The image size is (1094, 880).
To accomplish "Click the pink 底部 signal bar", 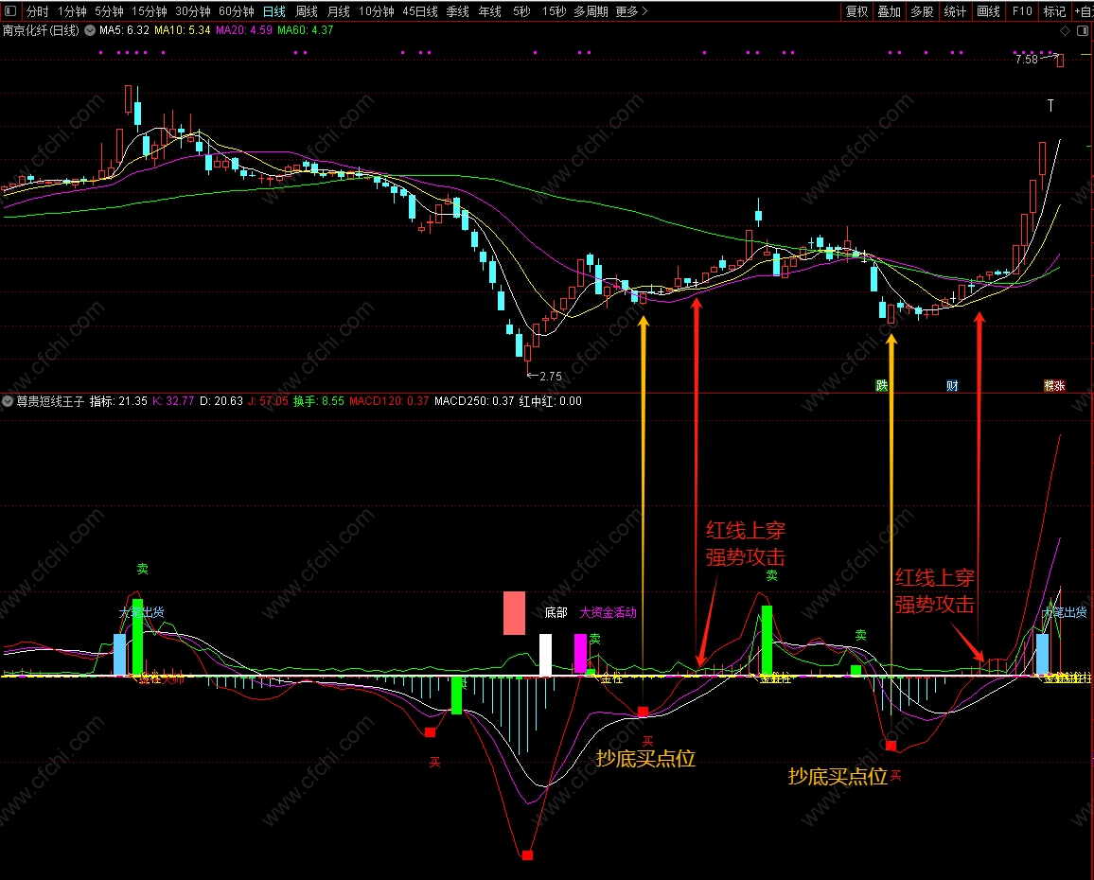I will pos(514,613).
